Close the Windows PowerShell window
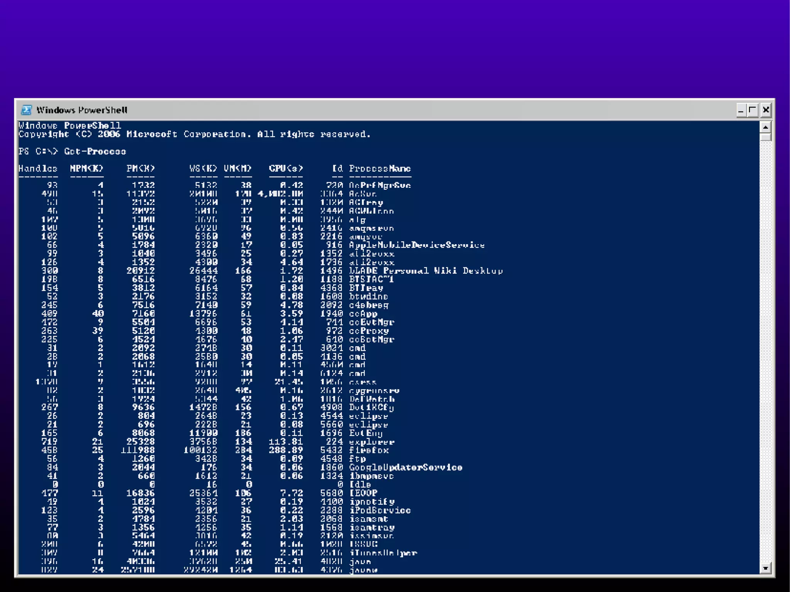This screenshot has width=790, height=592. click(766, 110)
